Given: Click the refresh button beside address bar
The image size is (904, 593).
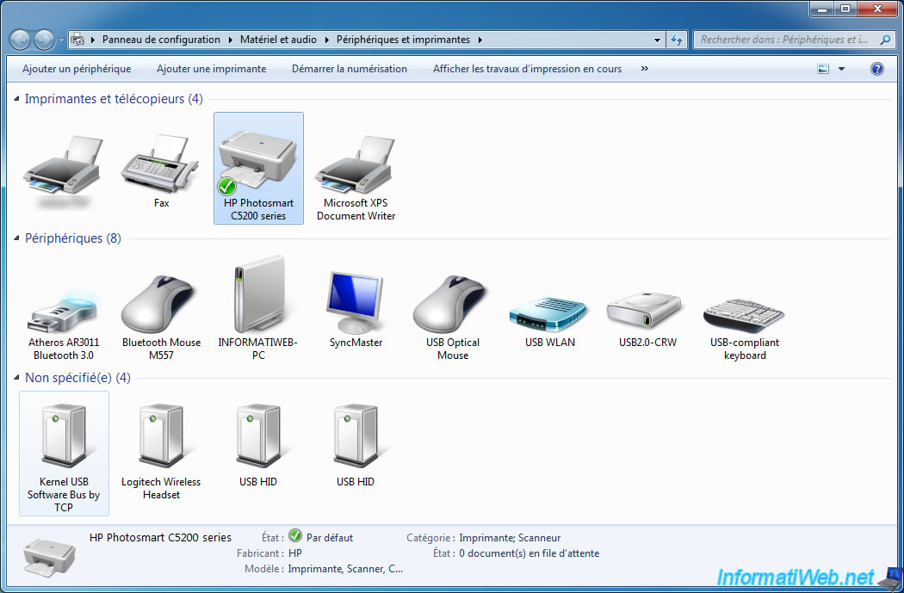Looking at the screenshot, I should point(677,40).
